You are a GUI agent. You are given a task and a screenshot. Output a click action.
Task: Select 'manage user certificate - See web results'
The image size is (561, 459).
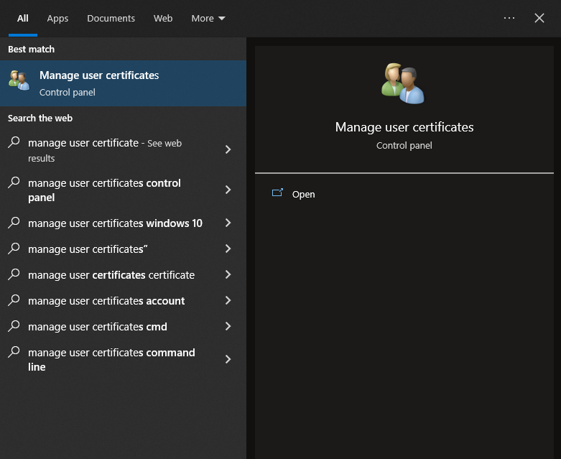point(123,150)
